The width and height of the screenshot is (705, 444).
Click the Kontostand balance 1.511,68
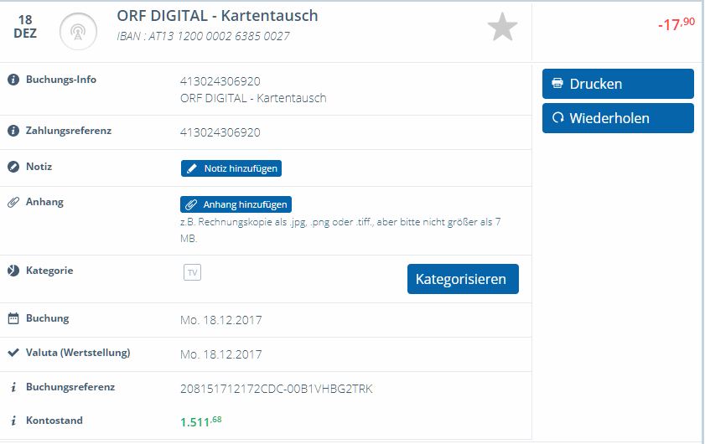[x=201, y=422]
